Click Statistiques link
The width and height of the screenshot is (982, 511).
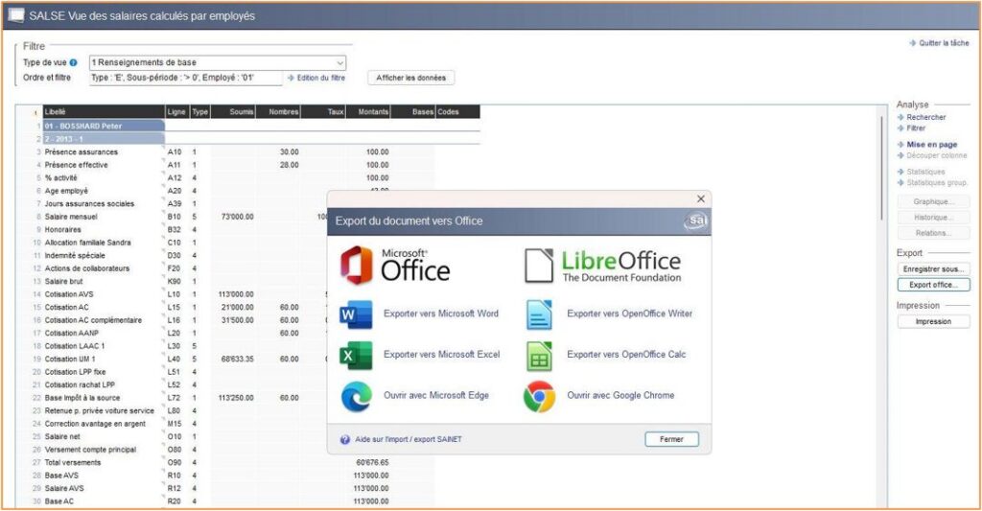coord(925,172)
